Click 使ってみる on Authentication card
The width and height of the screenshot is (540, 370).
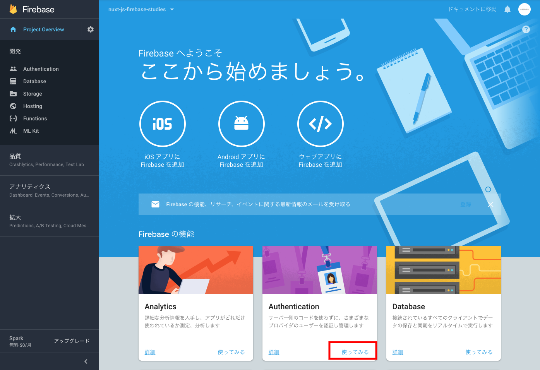click(355, 352)
